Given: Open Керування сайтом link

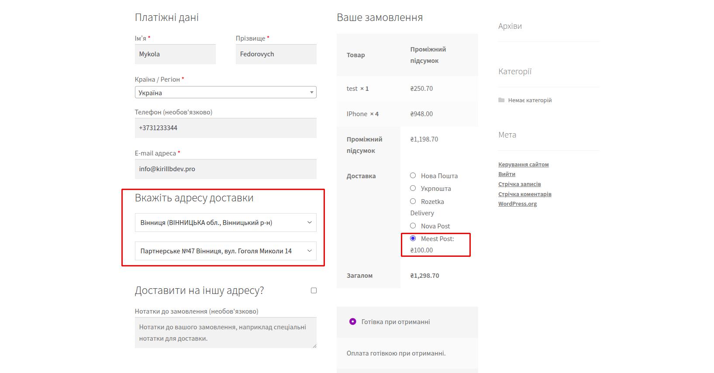Looking at the screenshot, I should (x=523, y=165).
